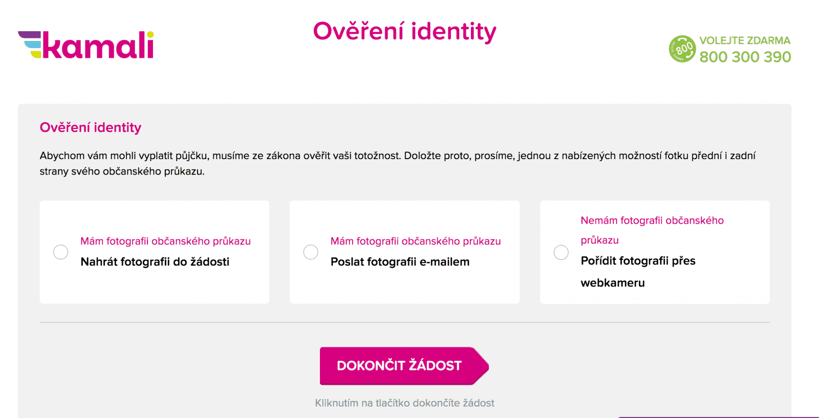Viewport: 819px width, 418px height.
Task: Click the striped wing emblem beside kamali
Action: 30,45
